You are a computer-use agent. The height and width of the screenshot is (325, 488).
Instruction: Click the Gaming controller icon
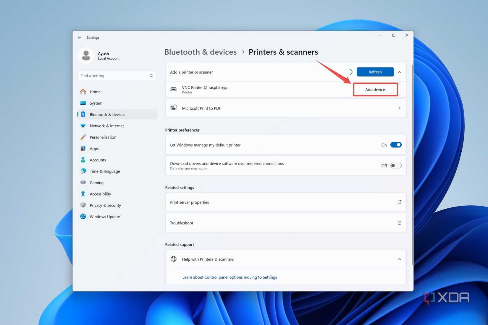(x=83, y=182)
